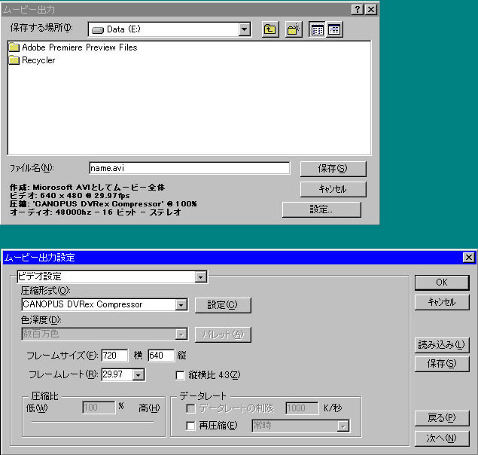Click the up one folder level icon
478x455 pixels.
(x=269, y=29)
